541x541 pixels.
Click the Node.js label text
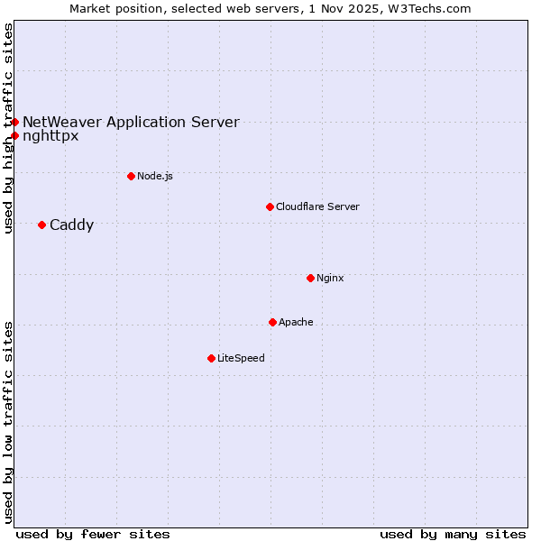155,176
